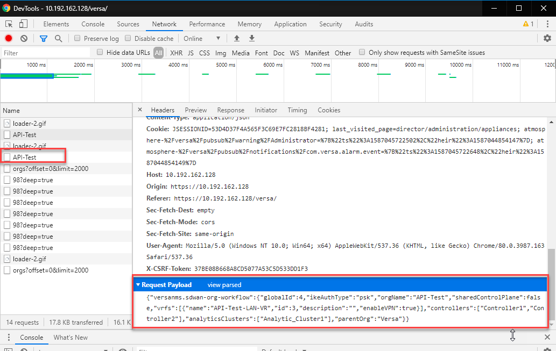Select the Network panel tab

(164, 24)
